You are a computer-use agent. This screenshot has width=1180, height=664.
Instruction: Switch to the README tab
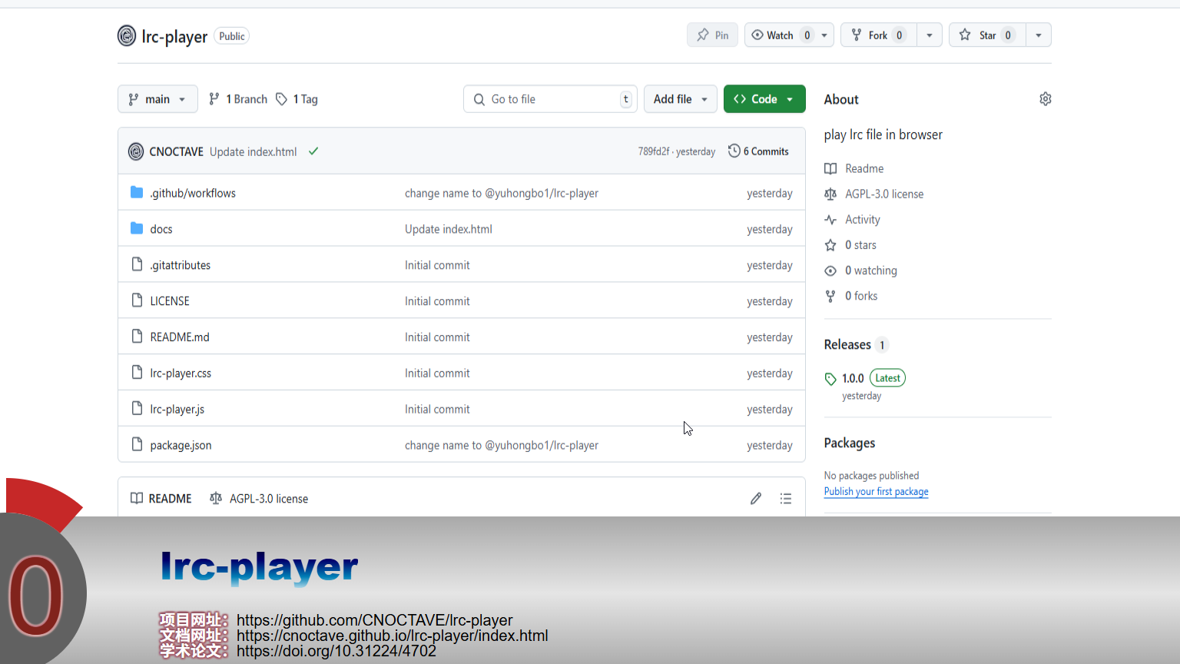coord(161,499)
